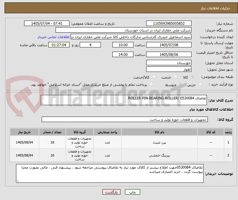Viewport: 238px width, 200px height.
Task: Click the resize grip of buyer notes box
Action: point(18,181)
